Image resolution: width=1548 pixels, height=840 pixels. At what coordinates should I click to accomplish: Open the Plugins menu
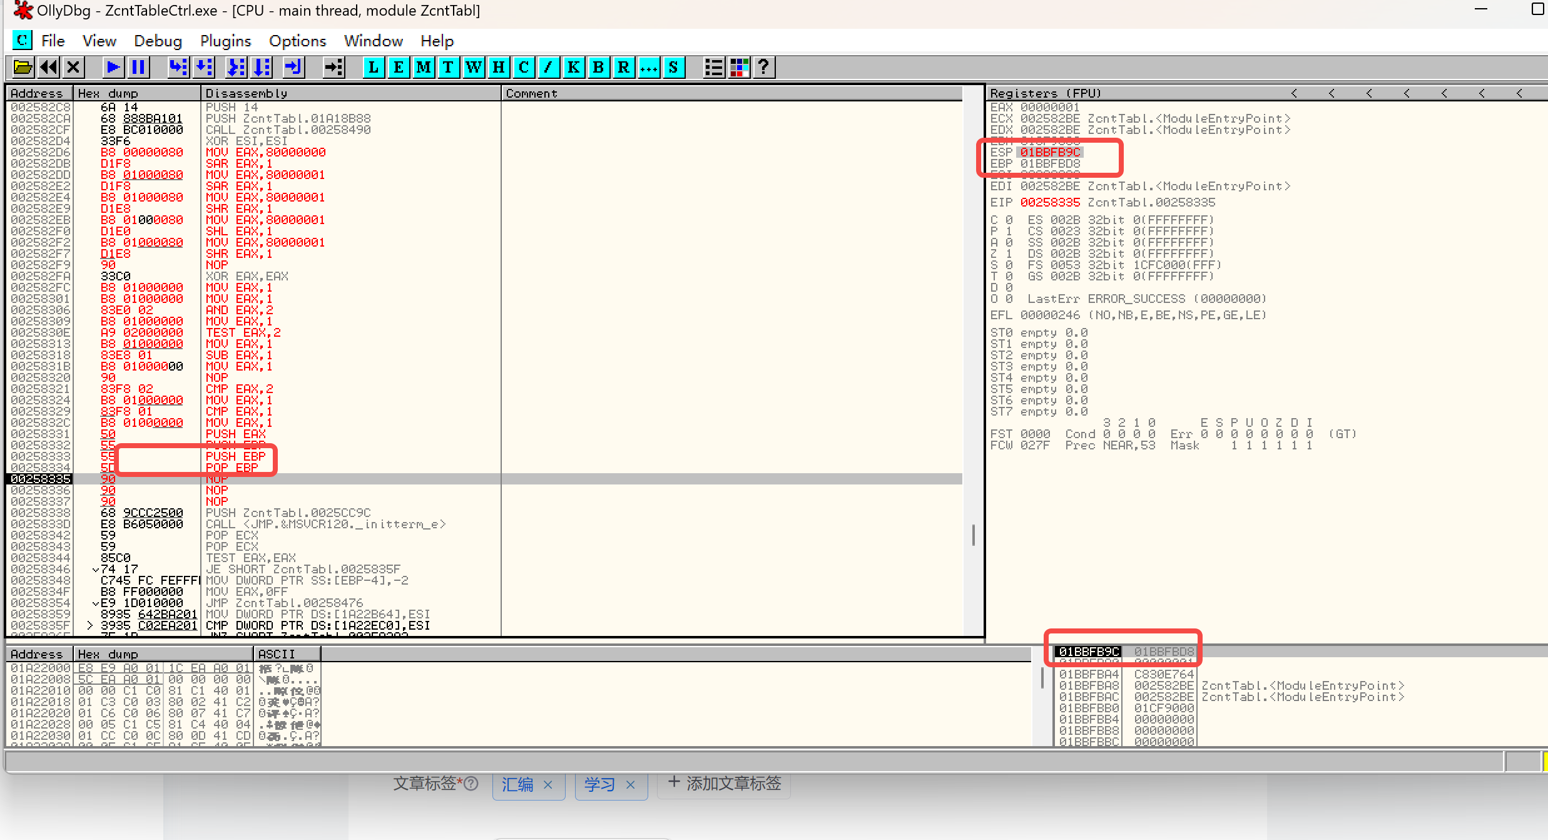click(225, 41)
